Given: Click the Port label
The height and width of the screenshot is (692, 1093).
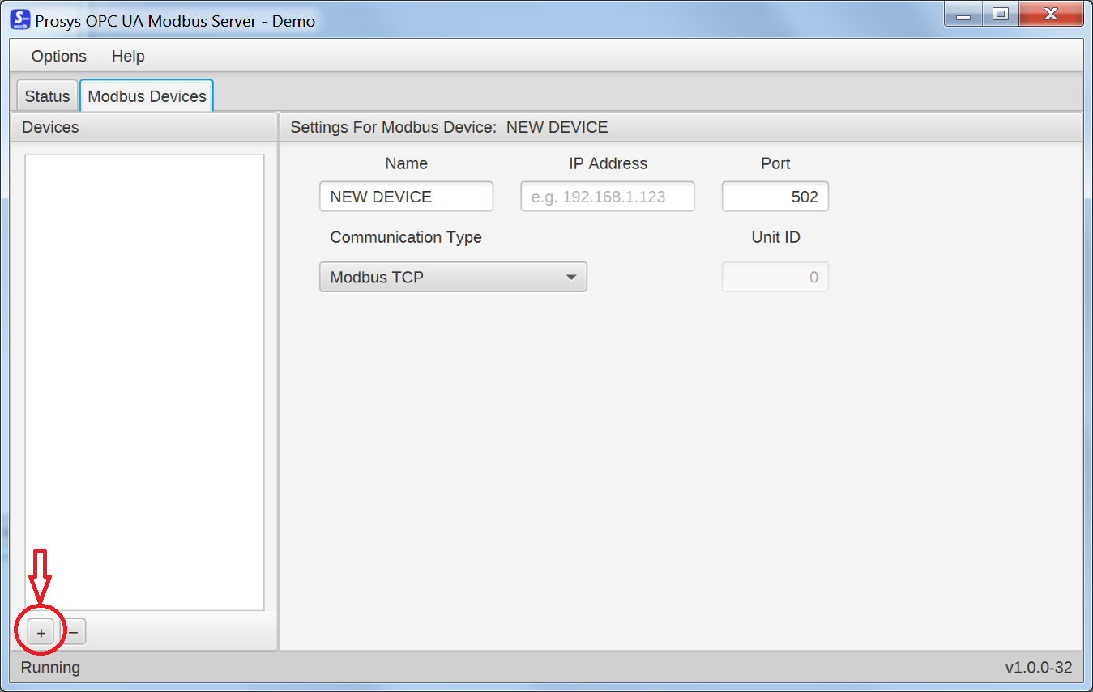Looking at the screenshot, I should click(775, 163).
